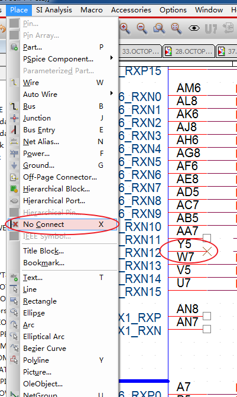Open the SI Analysis menu

pos(54,10)
